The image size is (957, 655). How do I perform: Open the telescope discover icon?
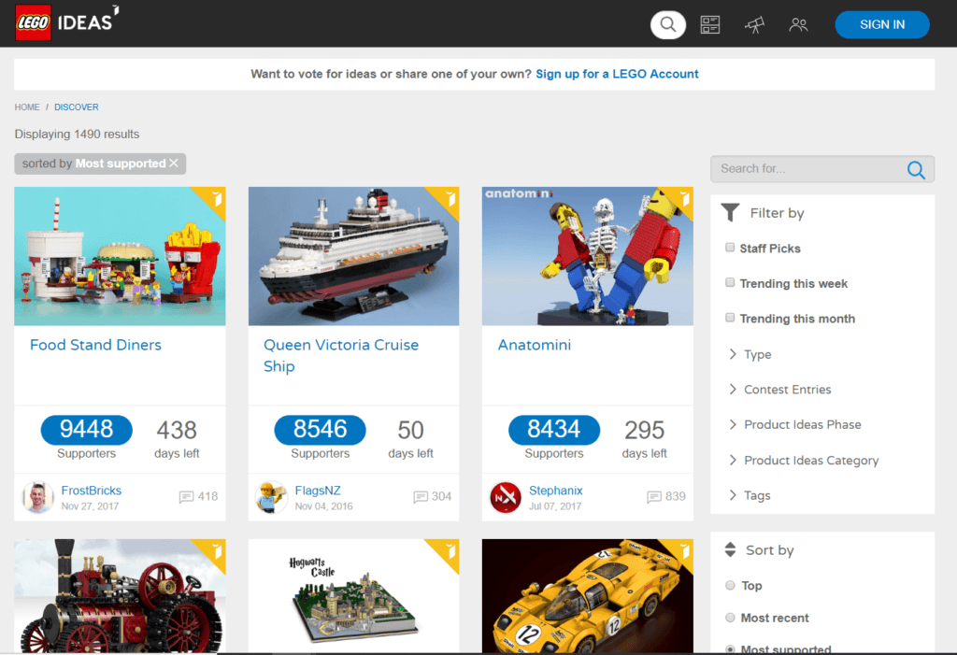[x=754, y=25]
